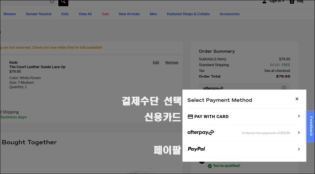This screenshot has width=315, height=174.
Task: Click the item price $79.95 under product title
Action: [15, 71]
